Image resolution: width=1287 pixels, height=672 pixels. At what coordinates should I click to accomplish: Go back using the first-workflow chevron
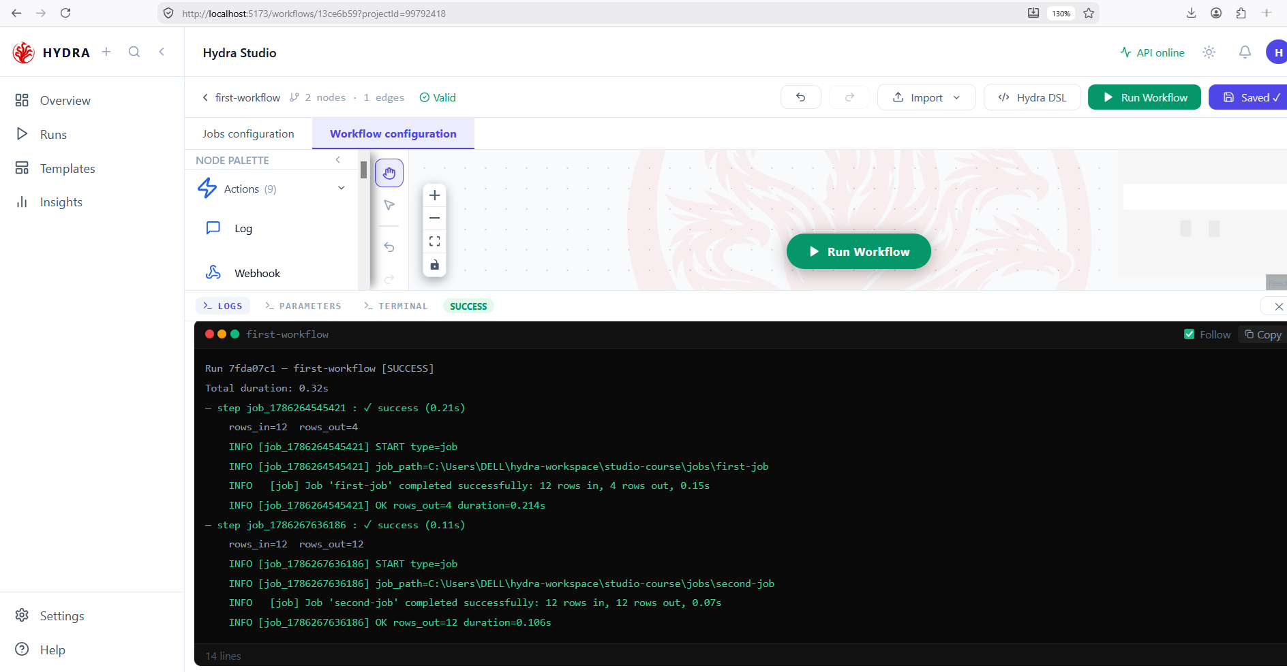click(x=205, y=97)
